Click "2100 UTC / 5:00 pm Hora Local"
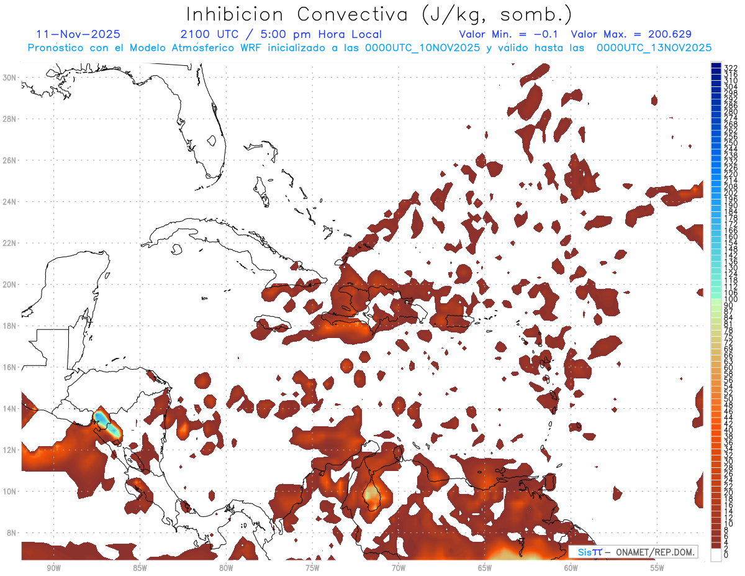The height and width of the screenshot is (576, 745). point(281,34)
